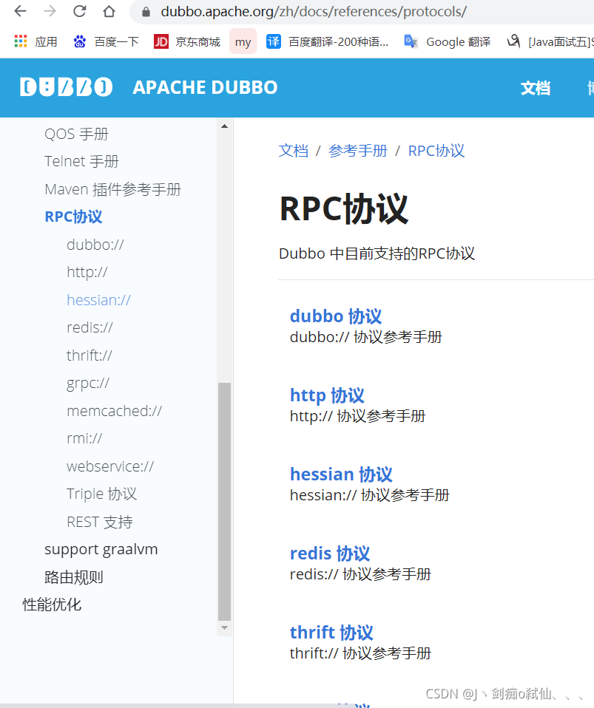Open Triple 协议 sidebar entry

[x=101, y=494]
